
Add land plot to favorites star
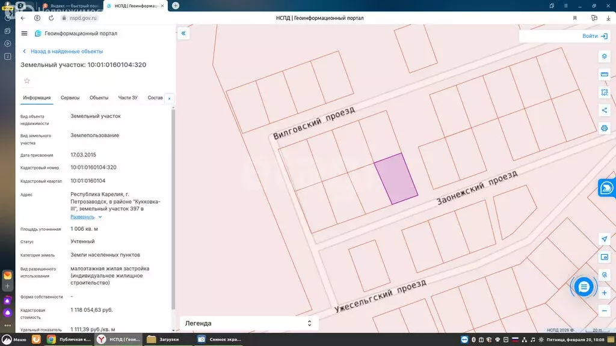click(26, 80)
